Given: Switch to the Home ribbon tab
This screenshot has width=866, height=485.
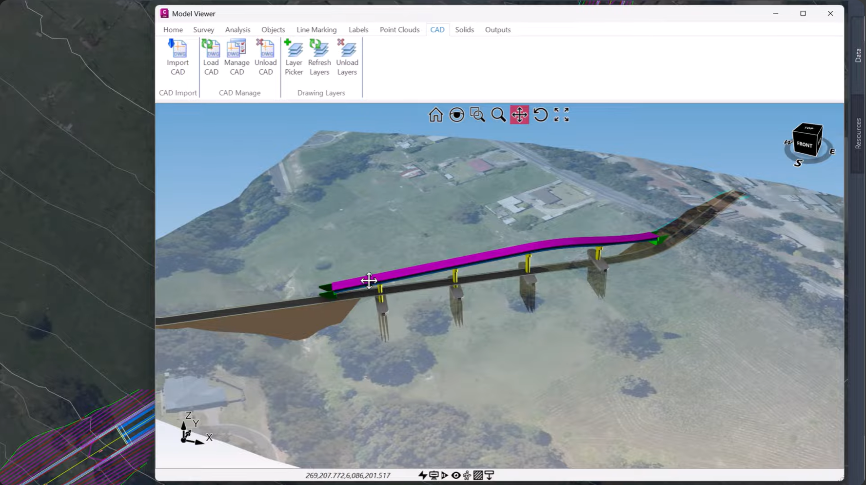Looking at the screenshot, I should 173,30.
